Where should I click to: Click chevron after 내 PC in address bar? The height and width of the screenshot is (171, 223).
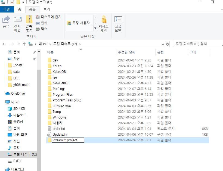coord(50,44)
